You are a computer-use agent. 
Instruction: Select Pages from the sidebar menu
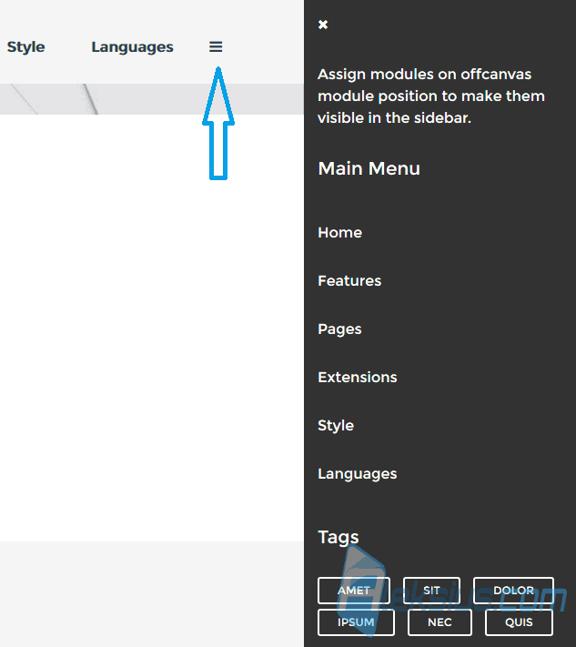point(339,329)
